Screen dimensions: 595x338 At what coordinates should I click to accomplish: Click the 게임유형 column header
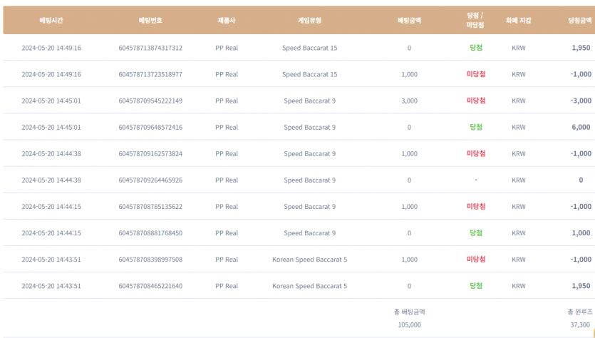310,21
